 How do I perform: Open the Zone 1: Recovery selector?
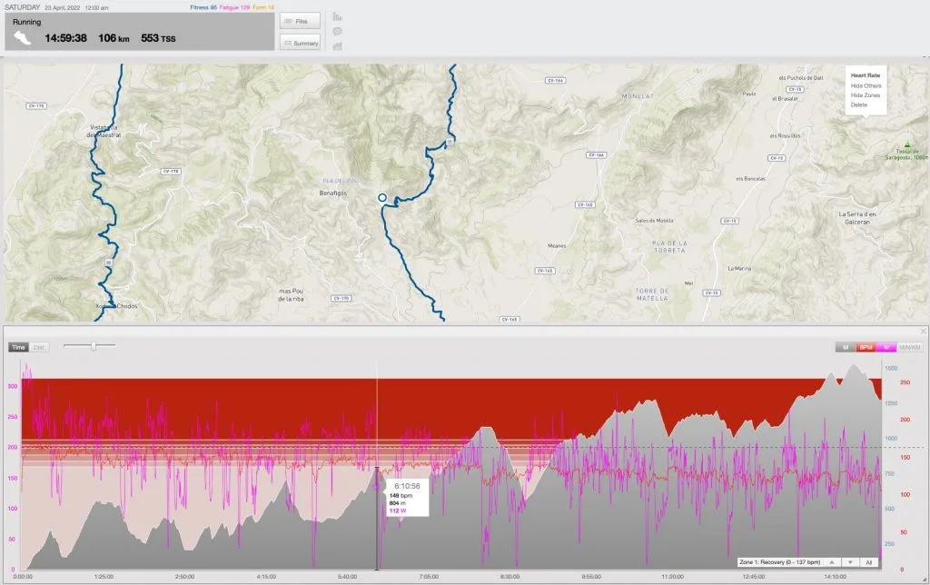(779, 562)
